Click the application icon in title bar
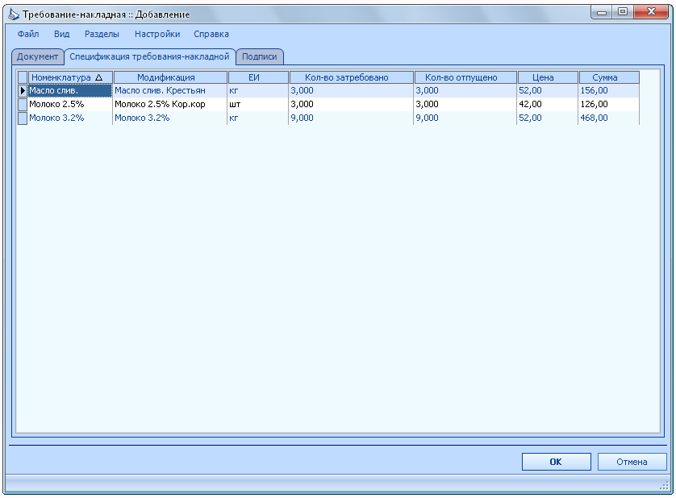 coord(14,15)
